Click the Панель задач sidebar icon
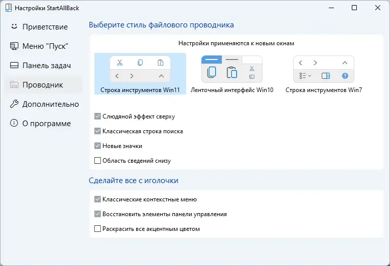This screenshot has height=266, width=390. (x=14, y=65)
